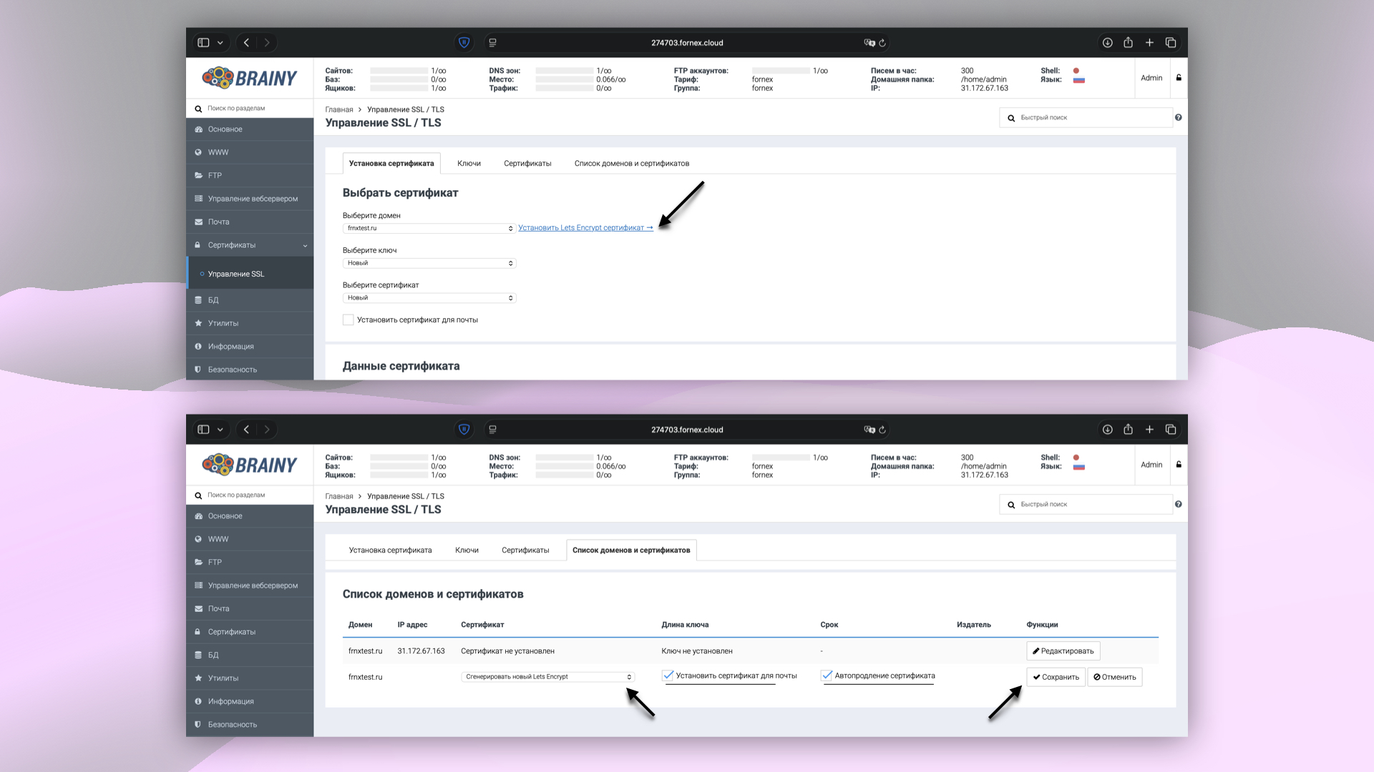This screenshot has width=1374, height=772.
Task: Uncheck 'Автопродление сертификата' checkbox
Action: pos(827,675)
